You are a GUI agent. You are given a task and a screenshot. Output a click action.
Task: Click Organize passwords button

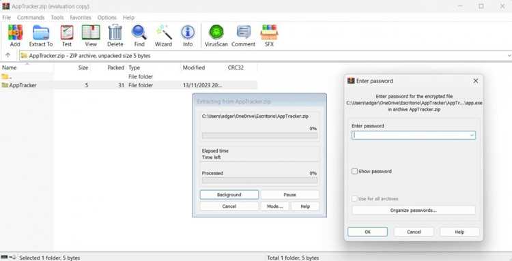pos(414,211)
